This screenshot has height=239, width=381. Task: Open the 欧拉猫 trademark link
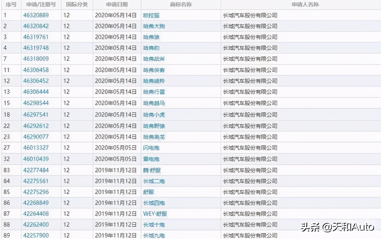tap(151, 15)
